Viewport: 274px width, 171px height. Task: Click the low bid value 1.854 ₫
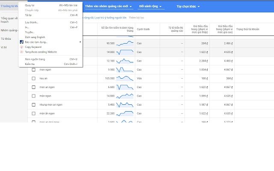click(x=203, y=70)
